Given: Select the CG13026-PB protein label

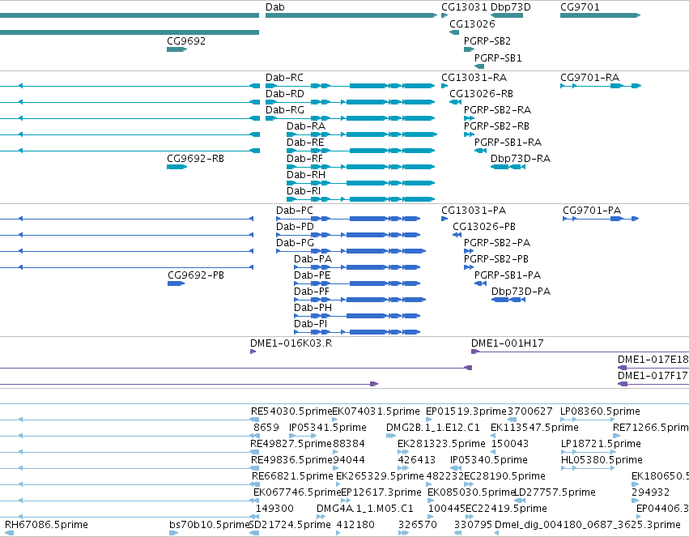Looking at the screenshot, I should click(x=484, y=227).
